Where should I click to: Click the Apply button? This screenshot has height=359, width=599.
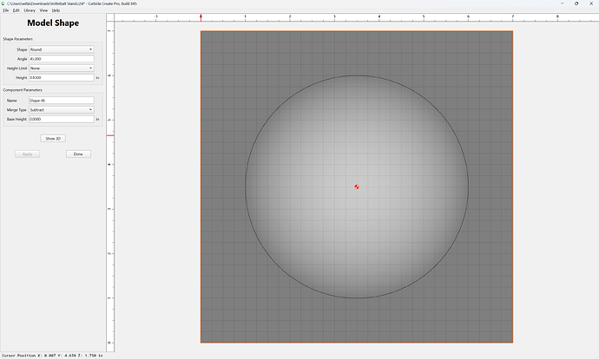pos(28,154)
